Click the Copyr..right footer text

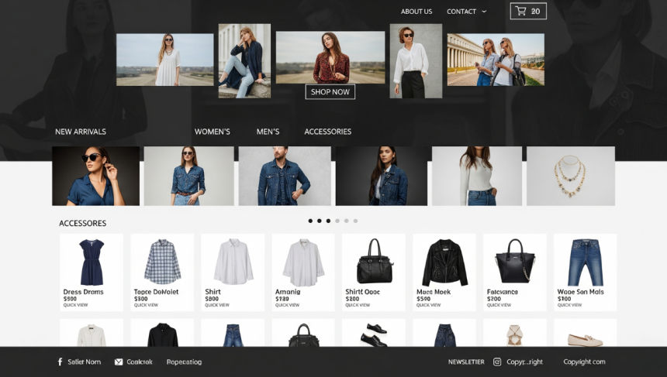(524, 362)
